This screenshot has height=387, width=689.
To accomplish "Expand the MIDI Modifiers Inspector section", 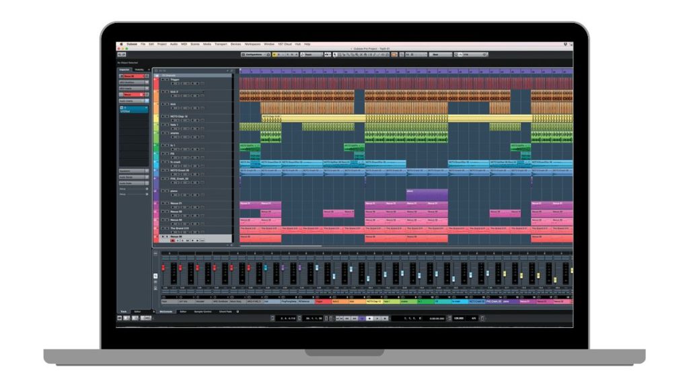I will [x=134, y=82].
